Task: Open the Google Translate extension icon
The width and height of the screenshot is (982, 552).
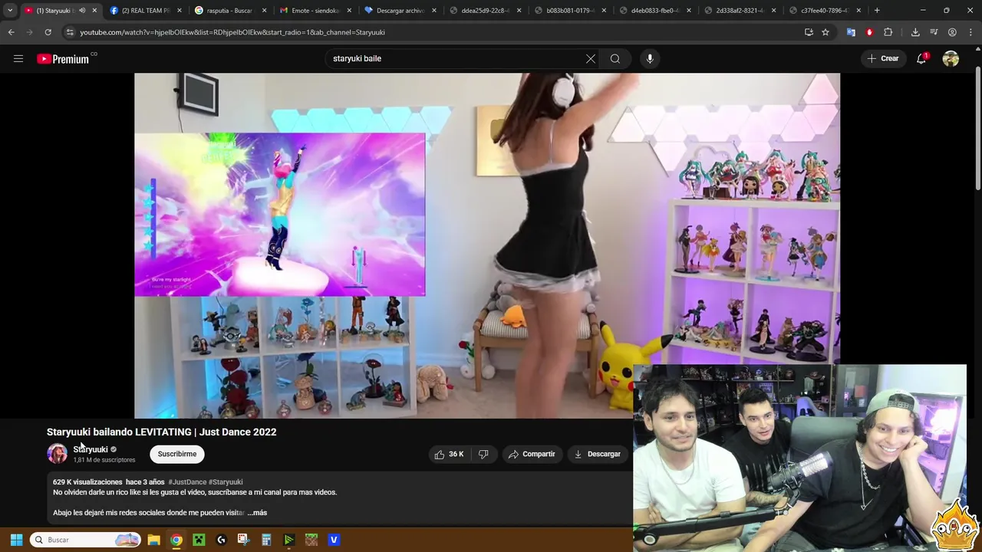Action: click(x=851, y=32)
